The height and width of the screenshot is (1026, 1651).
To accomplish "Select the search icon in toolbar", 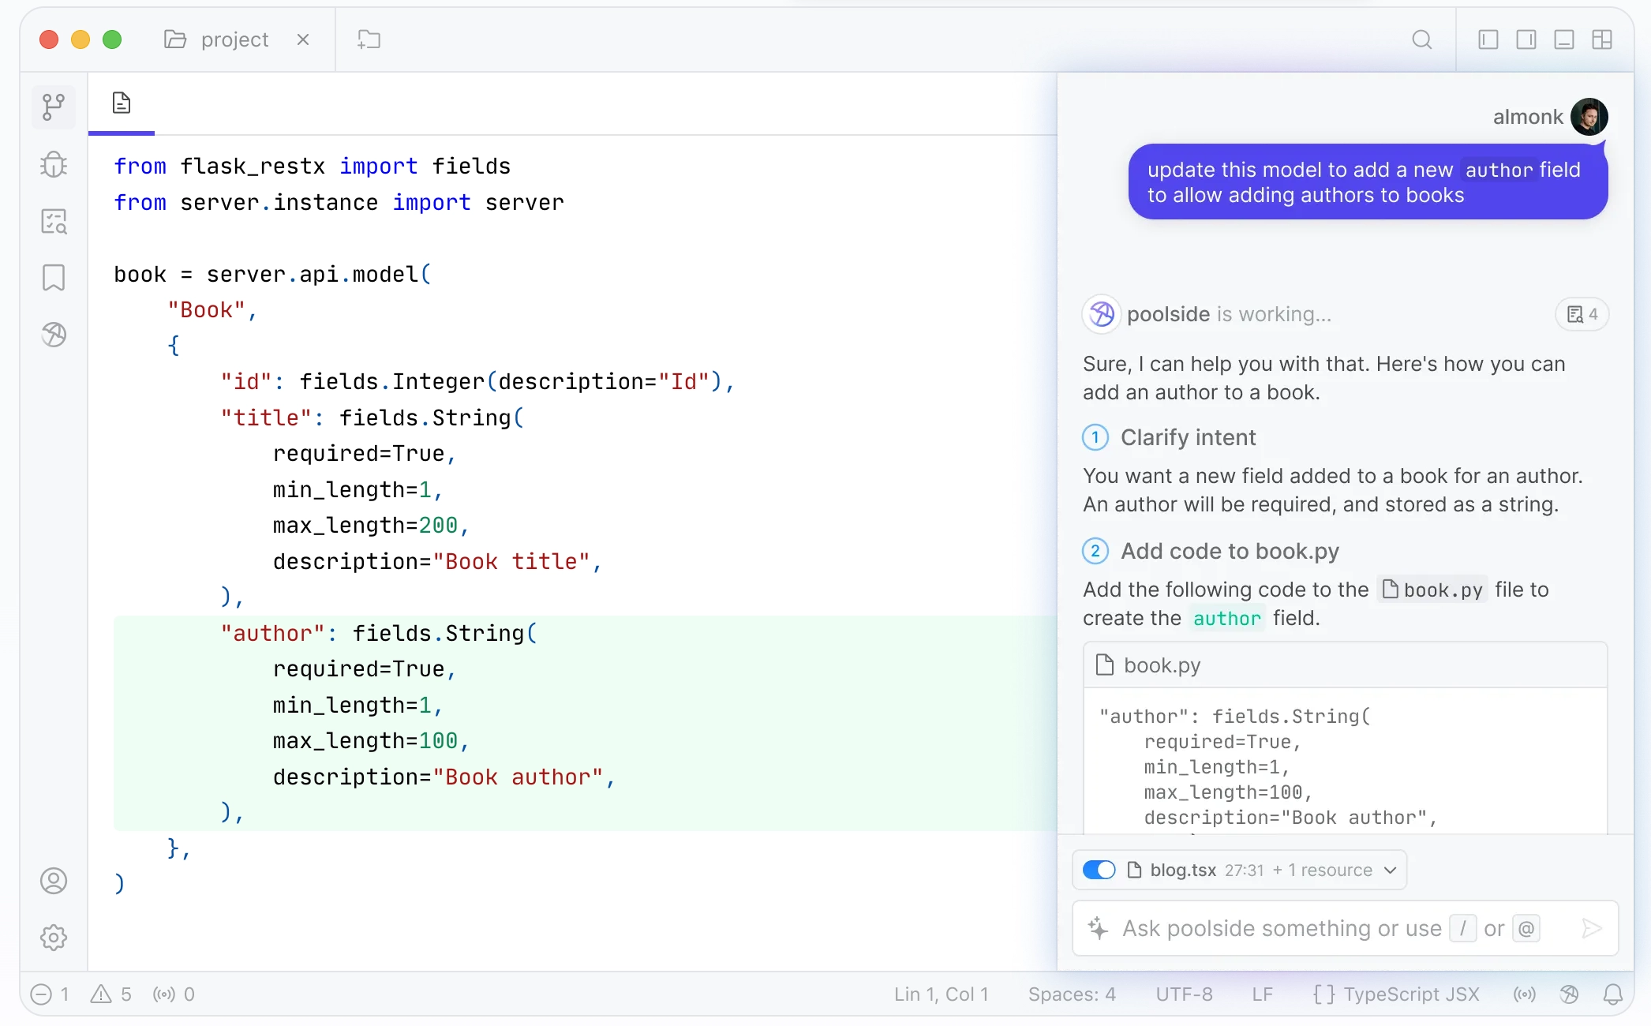I will 1421,39.
